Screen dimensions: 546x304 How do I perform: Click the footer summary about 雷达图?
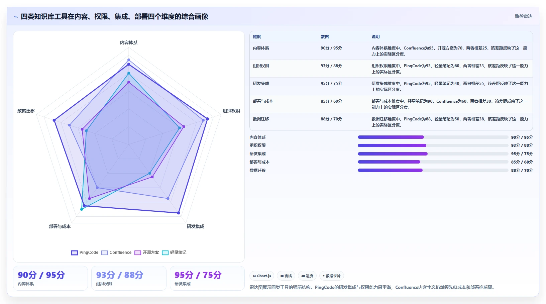[x=373, y=287]
